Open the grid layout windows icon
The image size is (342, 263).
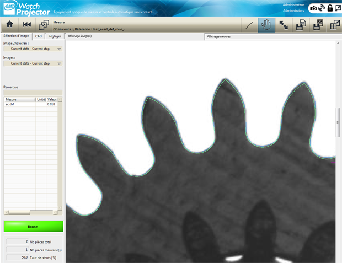click(334, 25)
